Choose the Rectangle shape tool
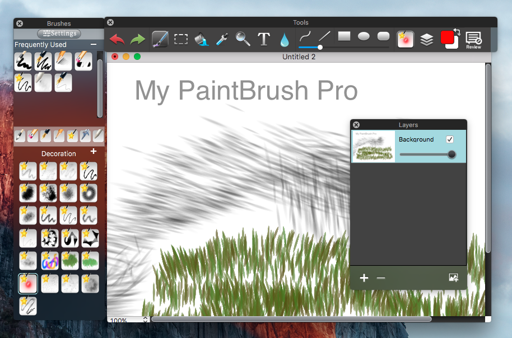This screenshot has width=512, height=338. tap(344, 36)
